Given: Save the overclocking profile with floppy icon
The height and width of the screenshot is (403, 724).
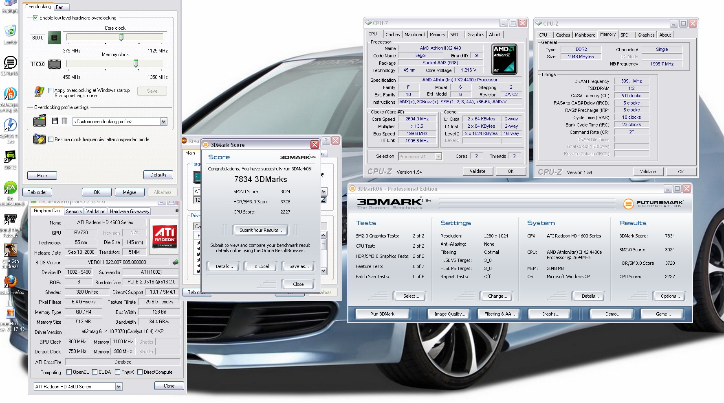Looking at the screenshot, I should pyautogui.click(x=55, y=121).
